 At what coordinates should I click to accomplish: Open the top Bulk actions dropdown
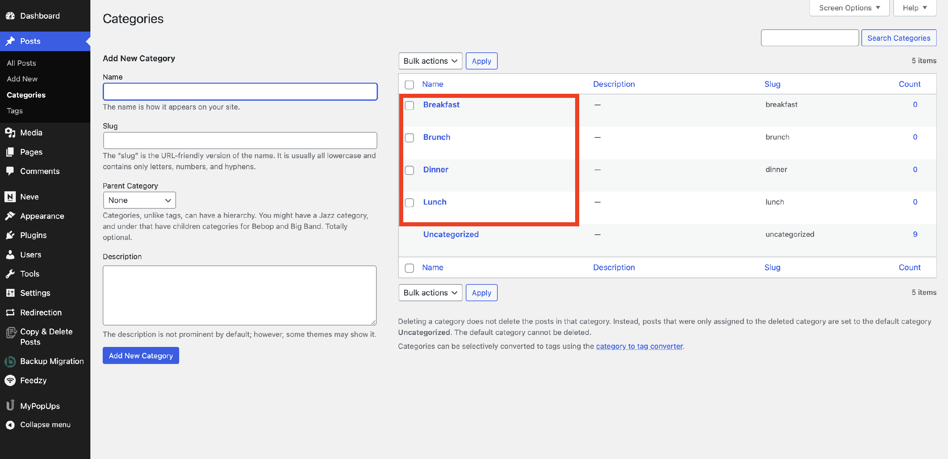[430, 61]
